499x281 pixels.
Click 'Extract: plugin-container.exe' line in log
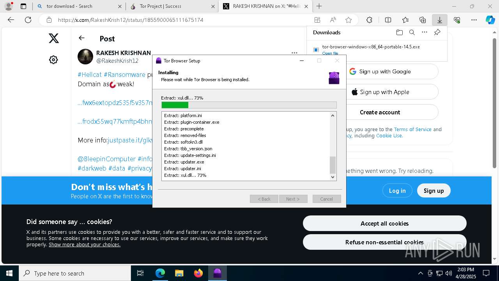click(192, 122)
